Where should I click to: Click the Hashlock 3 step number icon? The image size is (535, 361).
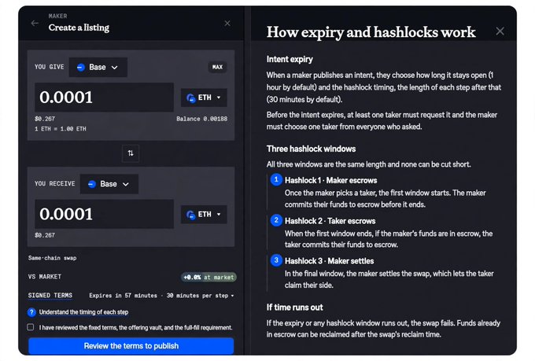coord(276,260)
